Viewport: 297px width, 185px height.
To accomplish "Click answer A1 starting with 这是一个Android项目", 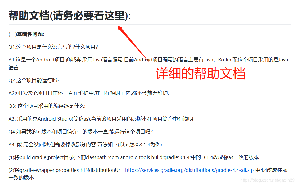I will 148,64.
